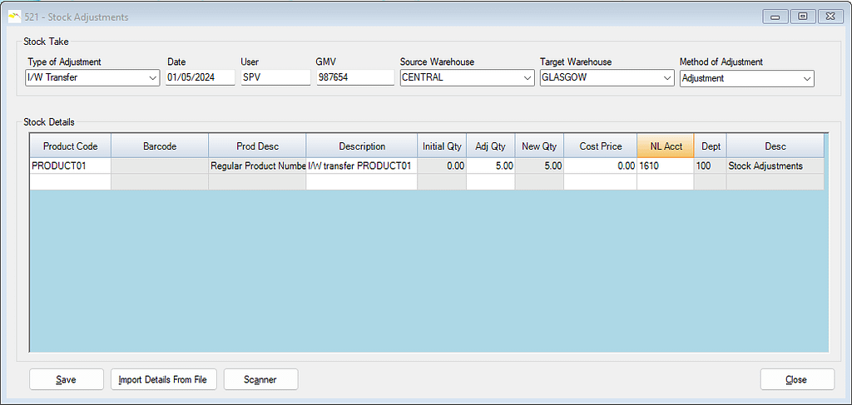
Task: Select the NL Acct column header
Action: click(666, 146)
